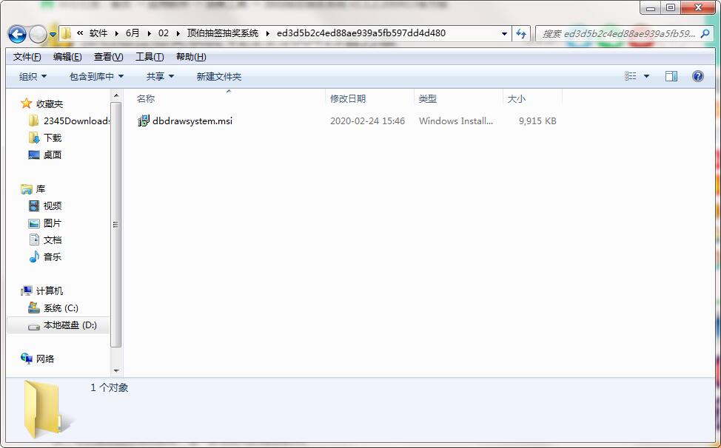The image size is (721, 448).
Task: Open the 文件(F) menu
Action: pyautogui.click(x=27, y=57)
